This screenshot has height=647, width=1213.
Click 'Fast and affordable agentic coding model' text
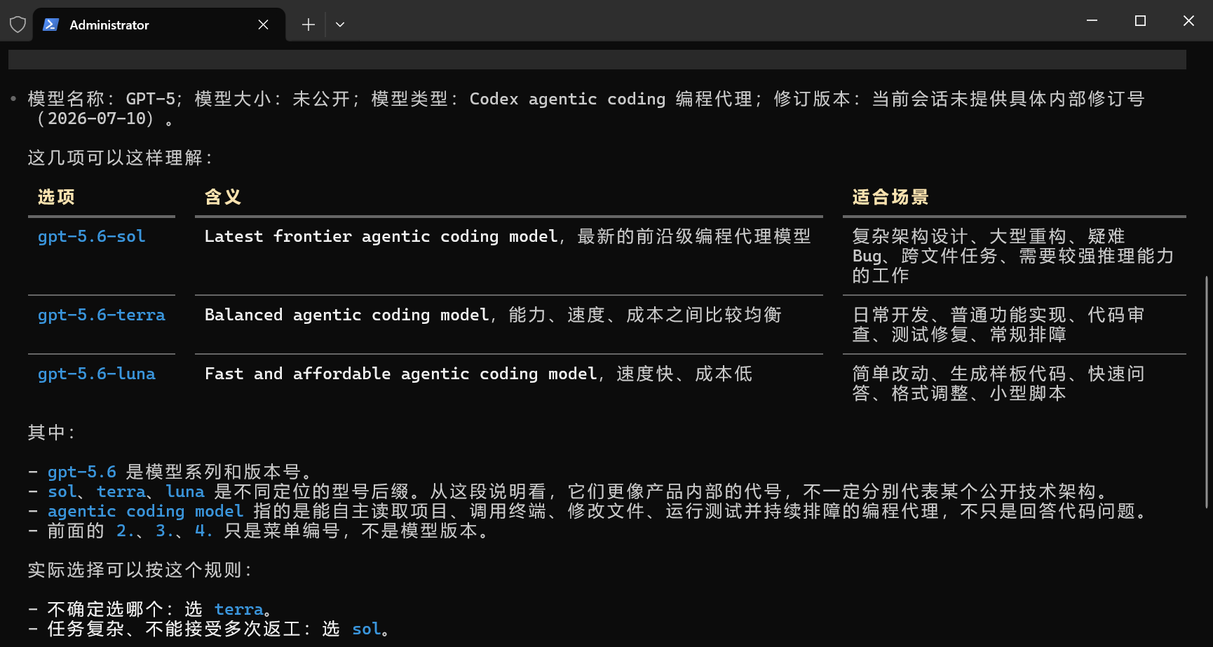(401, 374)
